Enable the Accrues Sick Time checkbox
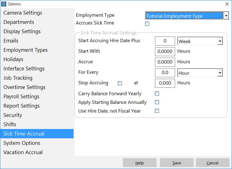Image resolution: width=232 pixels, height=169 pixels. click(x=147, y=24)
